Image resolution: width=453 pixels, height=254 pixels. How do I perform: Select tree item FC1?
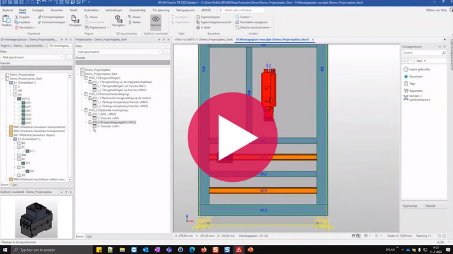[33, 151]
